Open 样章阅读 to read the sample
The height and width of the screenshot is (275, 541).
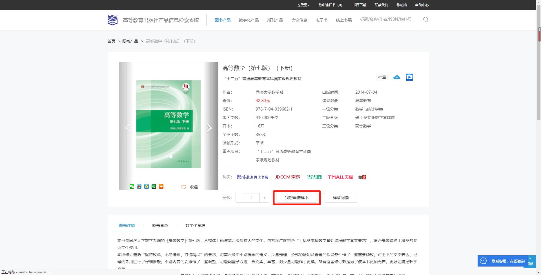pos(340,198)
